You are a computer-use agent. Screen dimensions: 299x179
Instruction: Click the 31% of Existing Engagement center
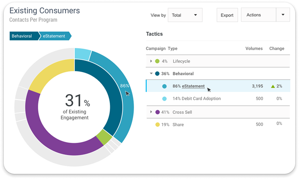[x=75, y=107]
